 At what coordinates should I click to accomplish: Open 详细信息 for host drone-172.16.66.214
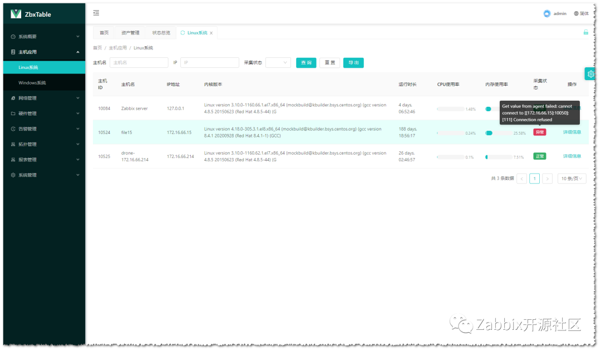pos(572,156)
